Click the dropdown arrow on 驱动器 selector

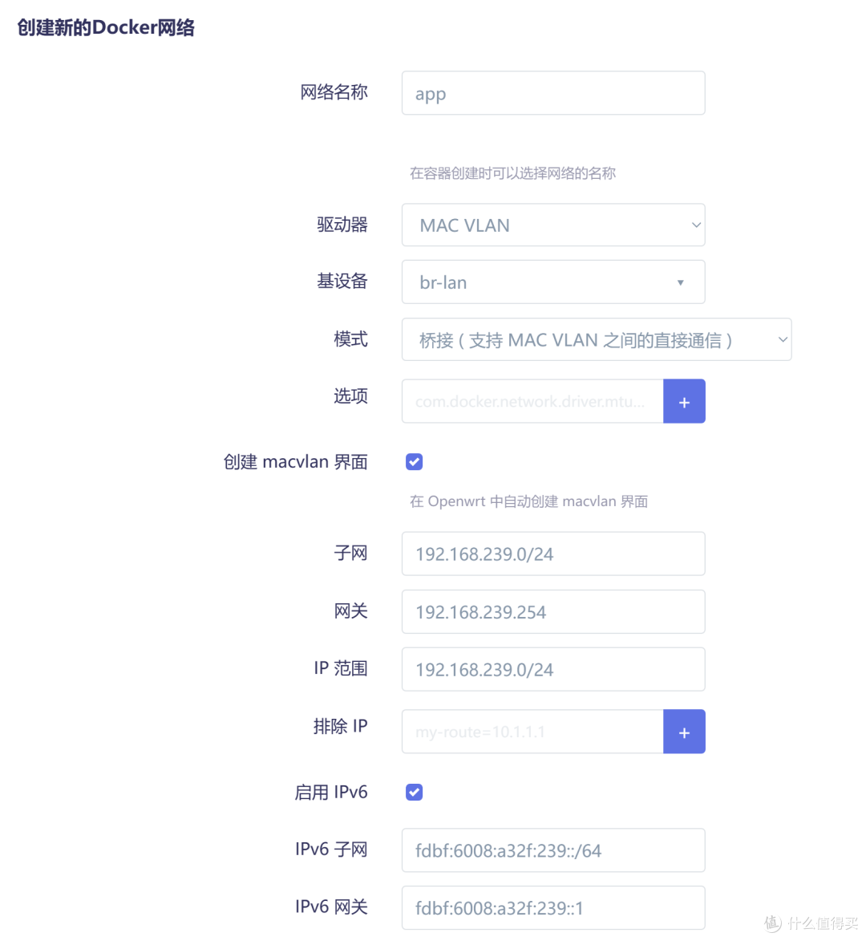tap(694, 225)
